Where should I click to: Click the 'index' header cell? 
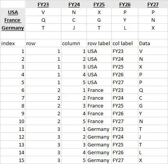coord(13,43)
